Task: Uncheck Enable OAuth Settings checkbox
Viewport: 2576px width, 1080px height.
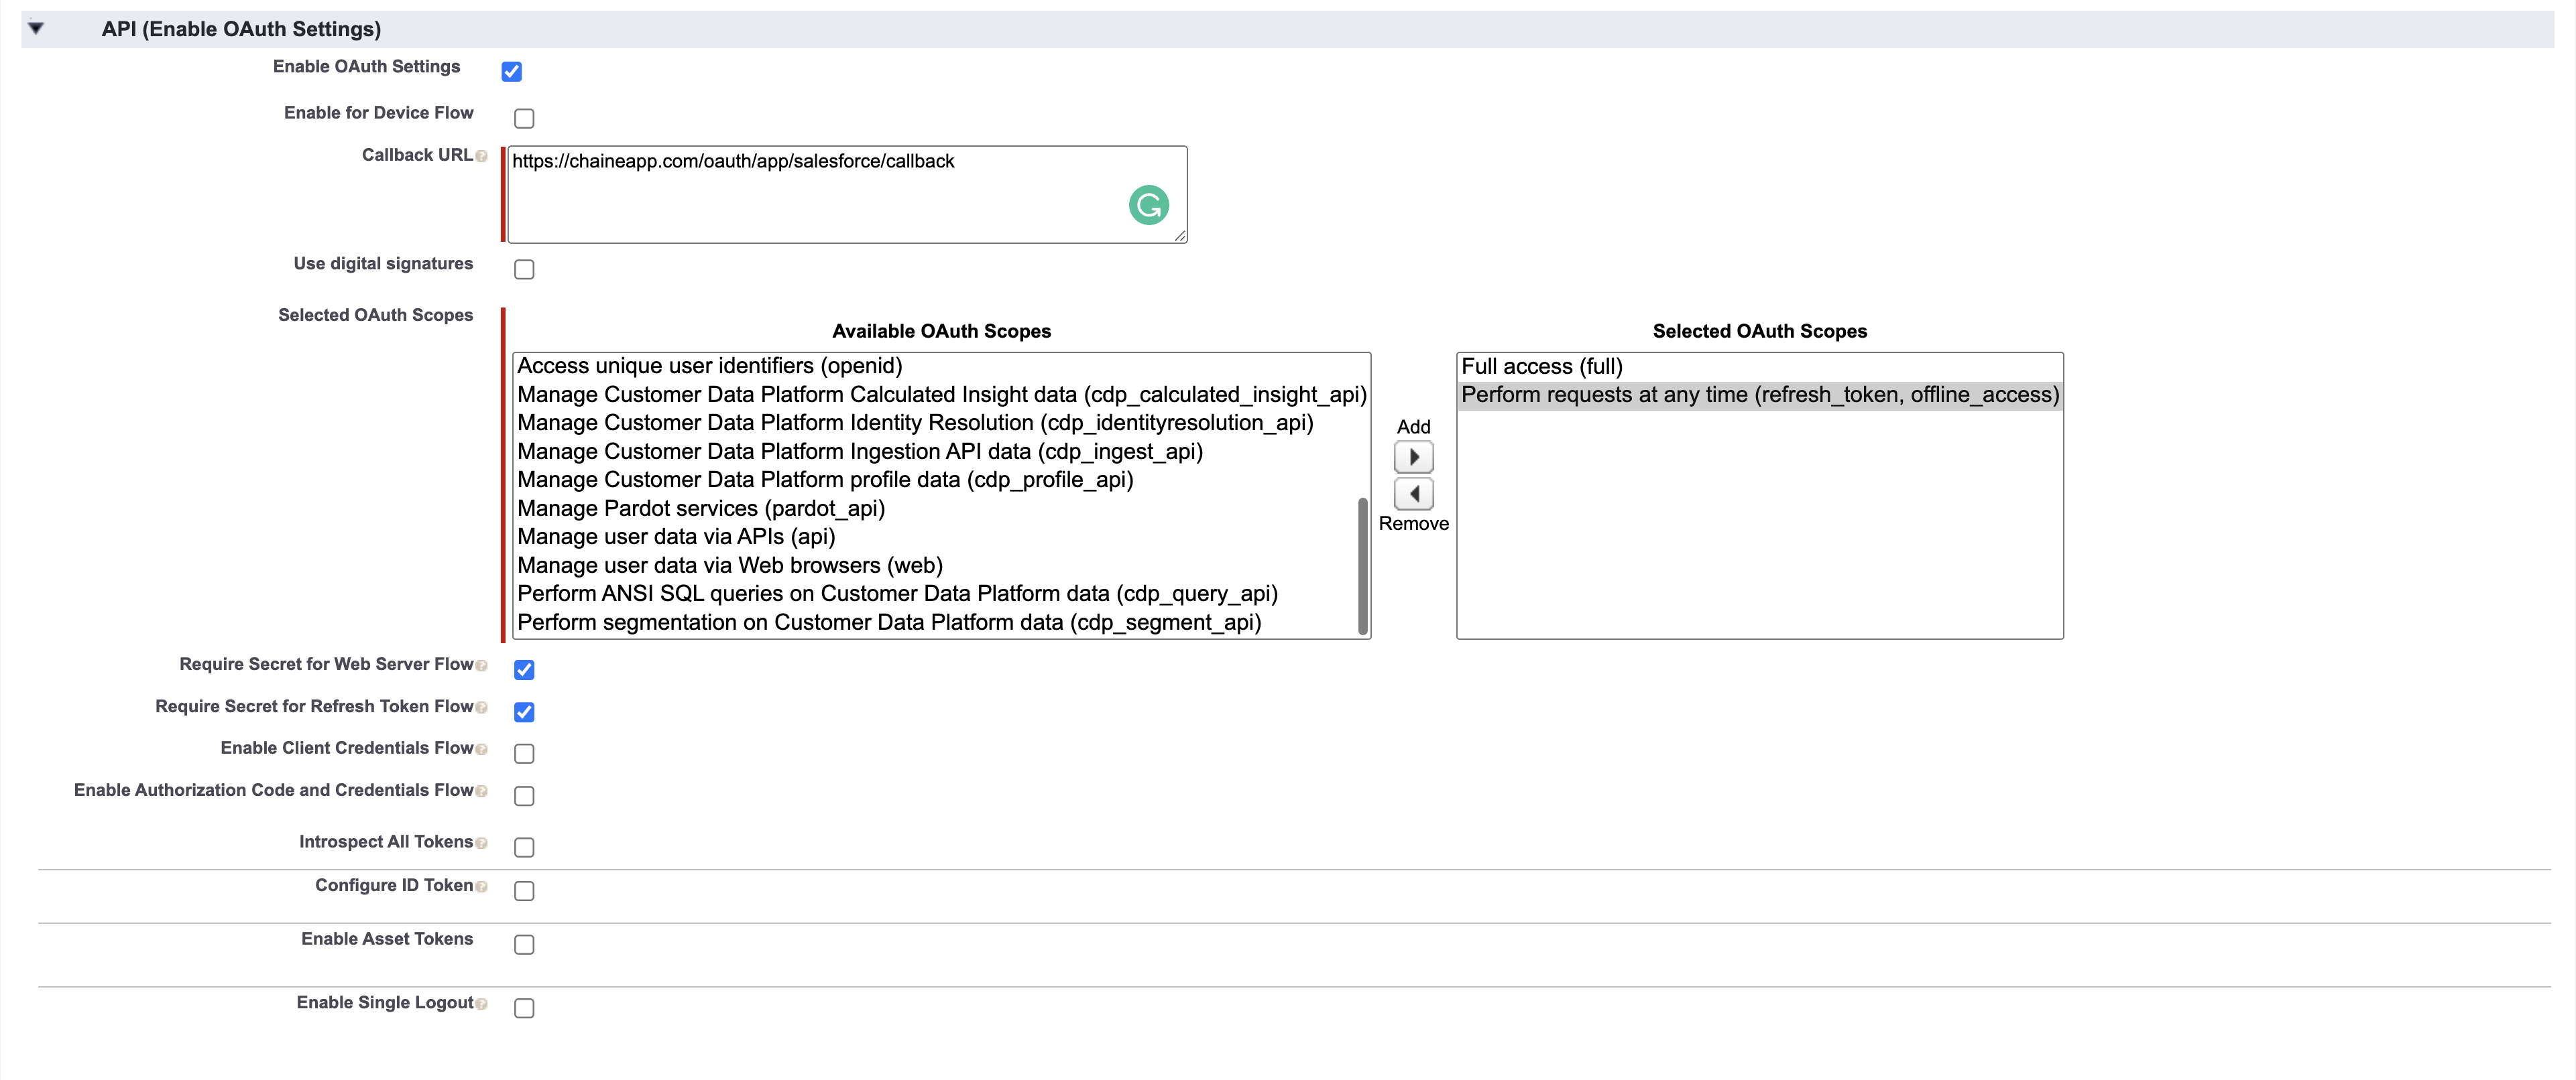Action: pyautogui.click(x=511, y=72)
